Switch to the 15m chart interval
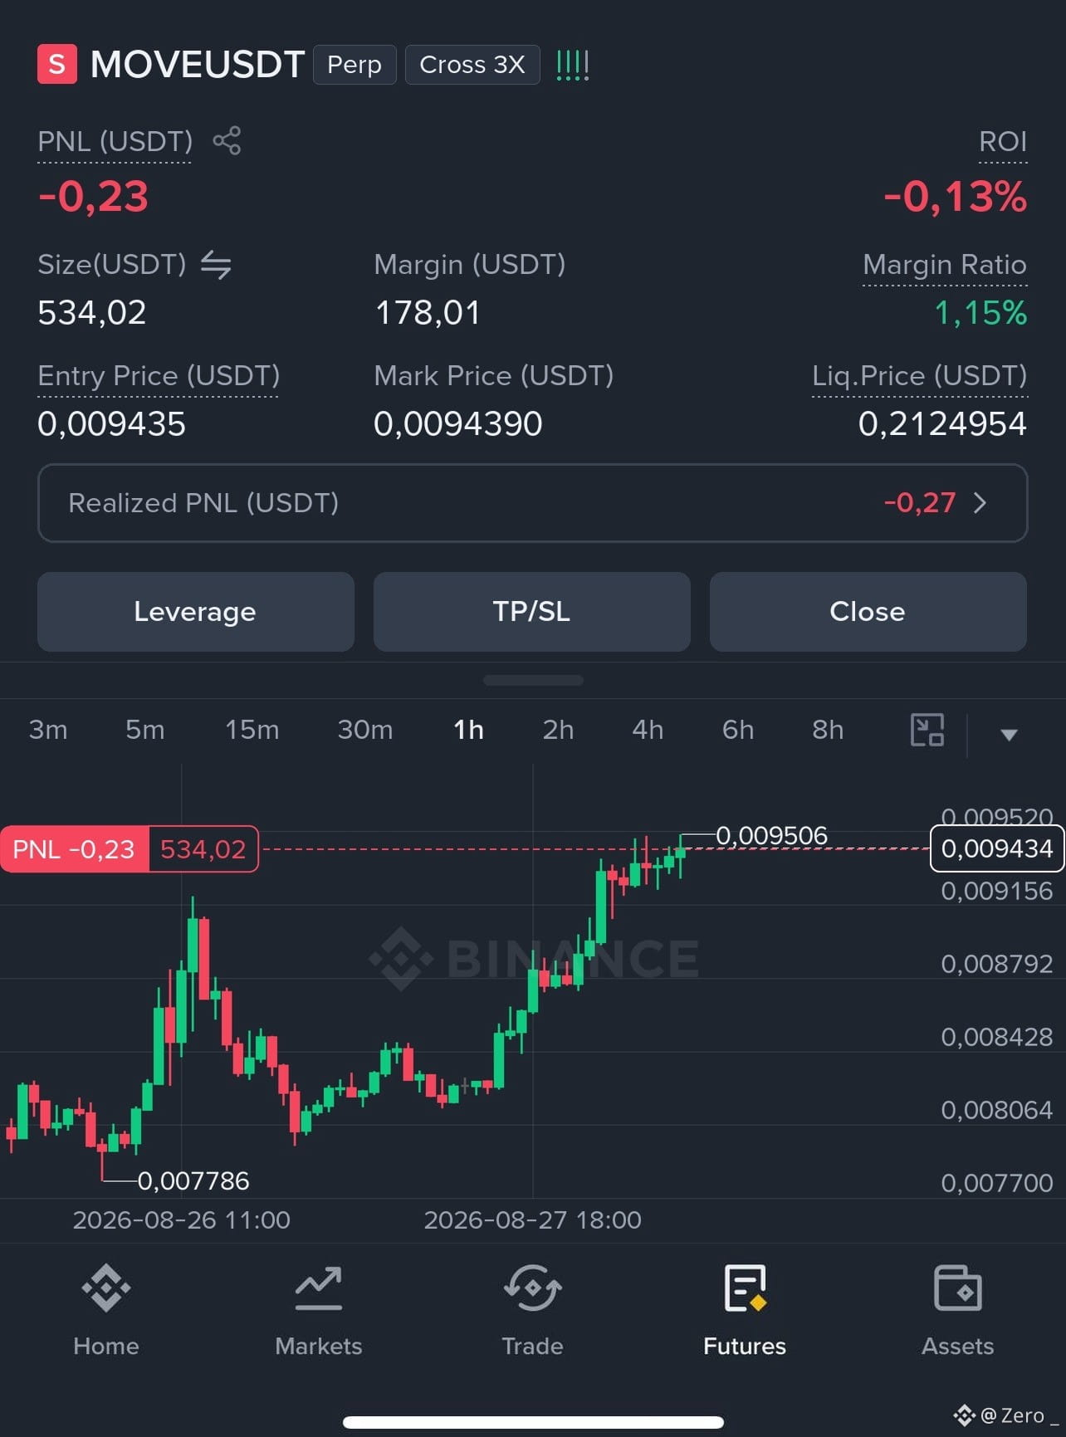Screen dimensions: 1066x1437 (252, 730)
